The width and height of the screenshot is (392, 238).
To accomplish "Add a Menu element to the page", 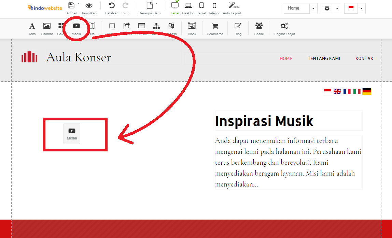I will tap(156, 29).
